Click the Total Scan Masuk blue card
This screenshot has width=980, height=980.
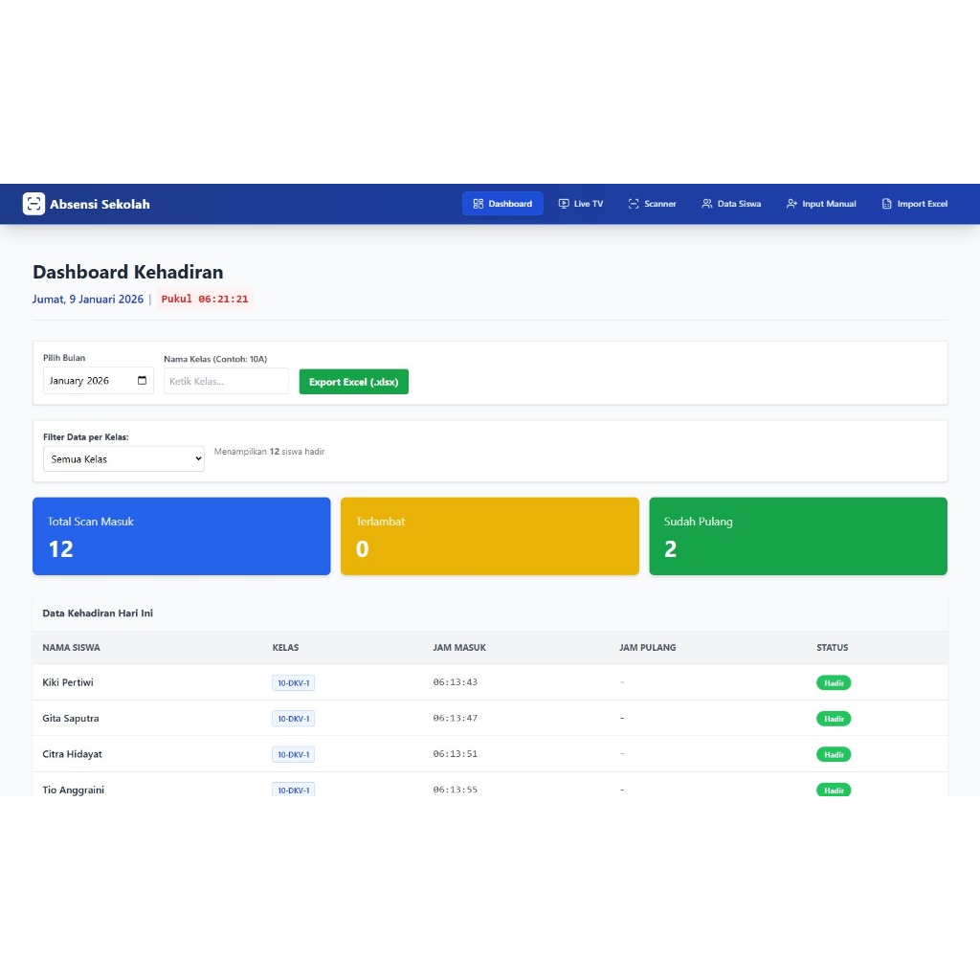click(x=181, y=536)
